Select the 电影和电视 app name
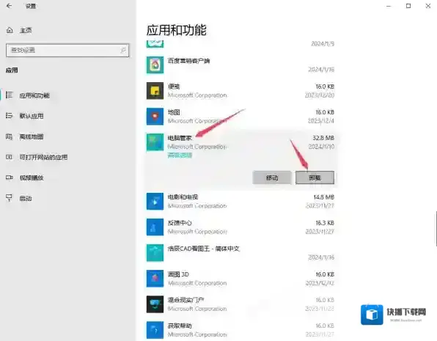The image size is (437, 341). coord(183,197)
